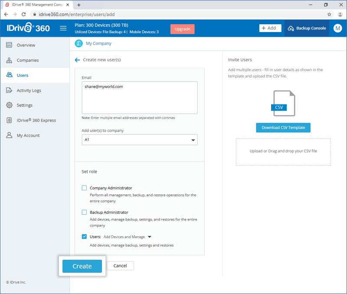Screen dimensions: 347x294
Task: Click the Create button
Action: [x=82, y=266]
